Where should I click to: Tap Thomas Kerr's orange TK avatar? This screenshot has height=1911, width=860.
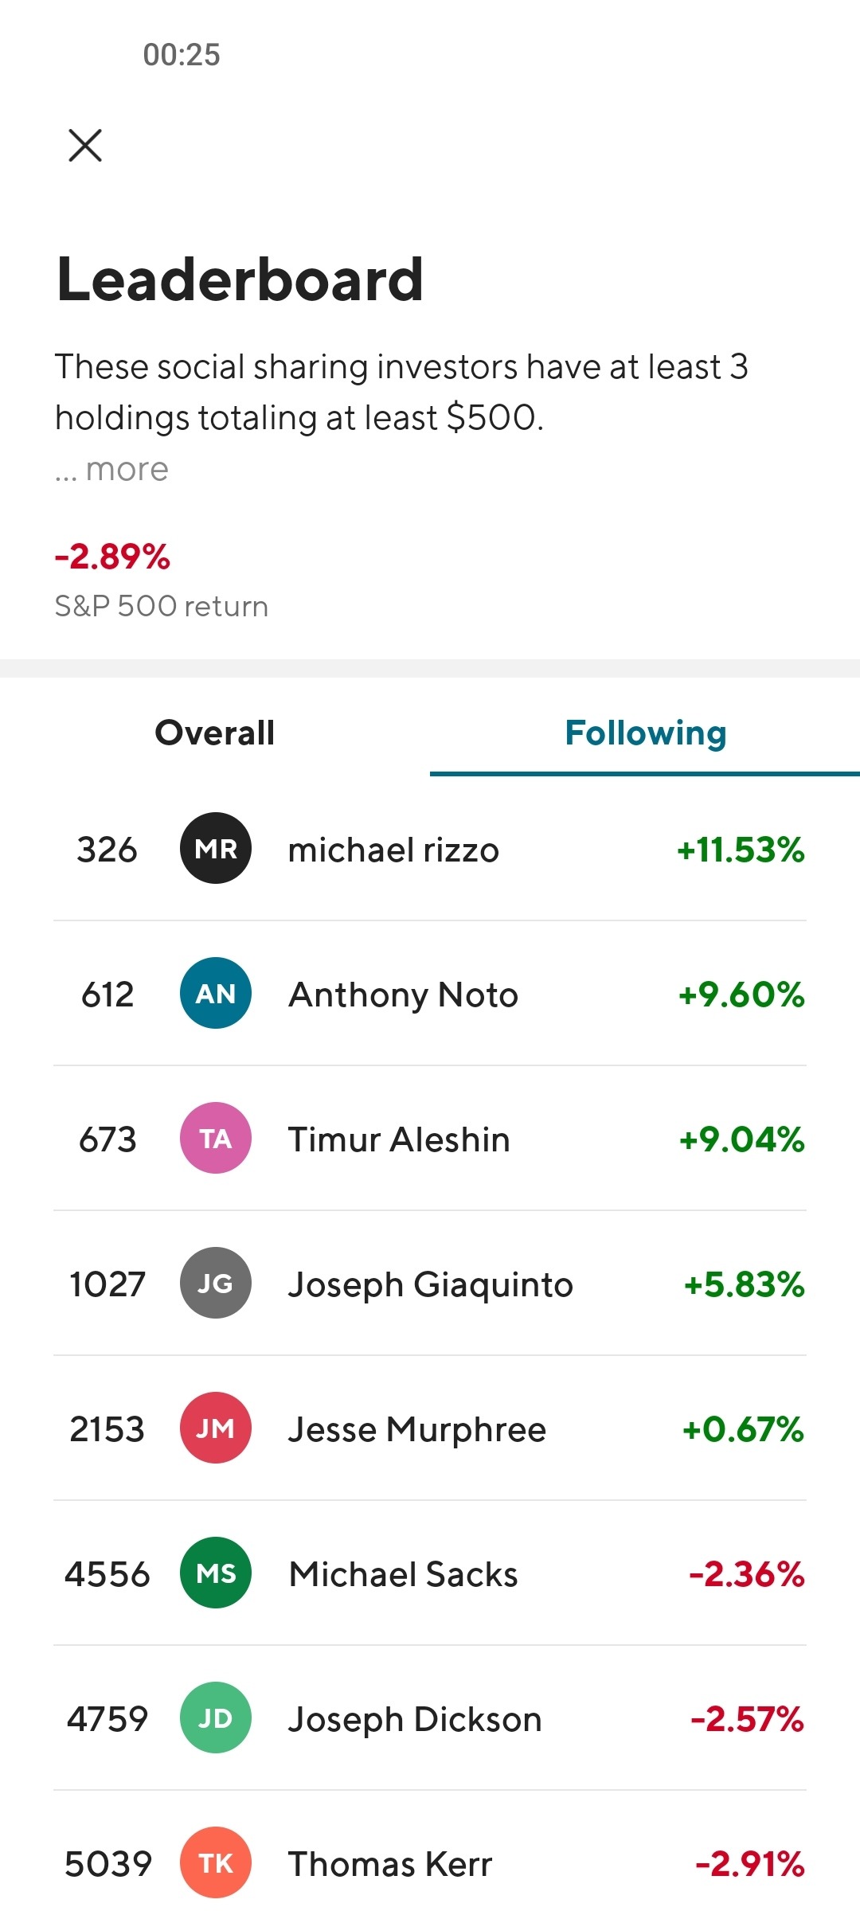pos(216,1863)
